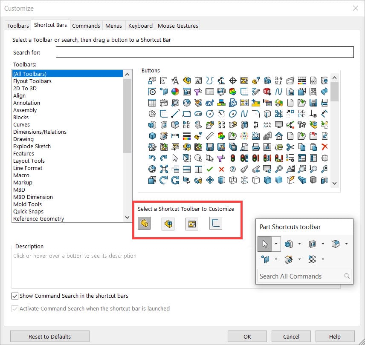This screenshot has height=345, width=365.
Task: Click the Cancel button
Action: pos(291,336)
